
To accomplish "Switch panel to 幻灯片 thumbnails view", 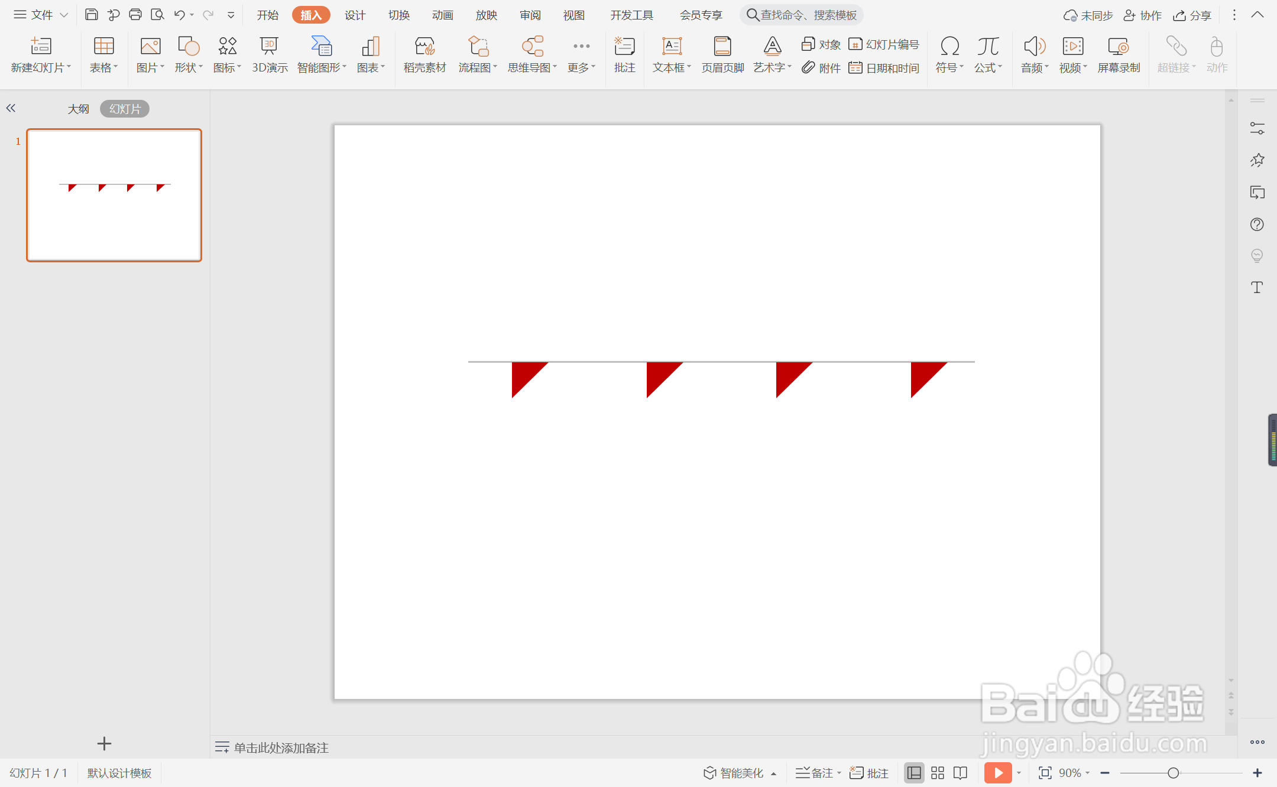I will point(125,109).
